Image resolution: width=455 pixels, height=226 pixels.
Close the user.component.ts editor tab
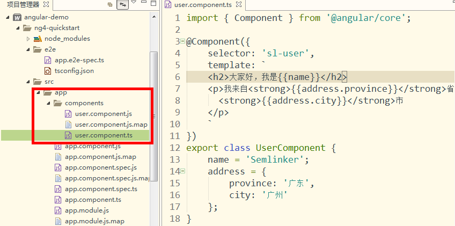click(x=239, y=4)
